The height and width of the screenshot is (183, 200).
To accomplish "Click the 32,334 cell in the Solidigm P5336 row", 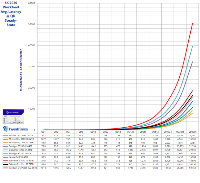I will (x=193, y=146).
